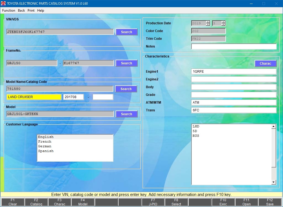Click the empty Engine2 field
283x207 pixels.
[x=234, y=79]
